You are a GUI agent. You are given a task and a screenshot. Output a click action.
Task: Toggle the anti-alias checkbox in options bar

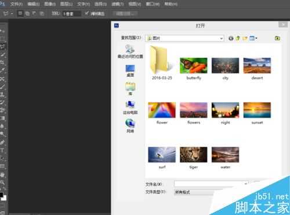[86, 13]
